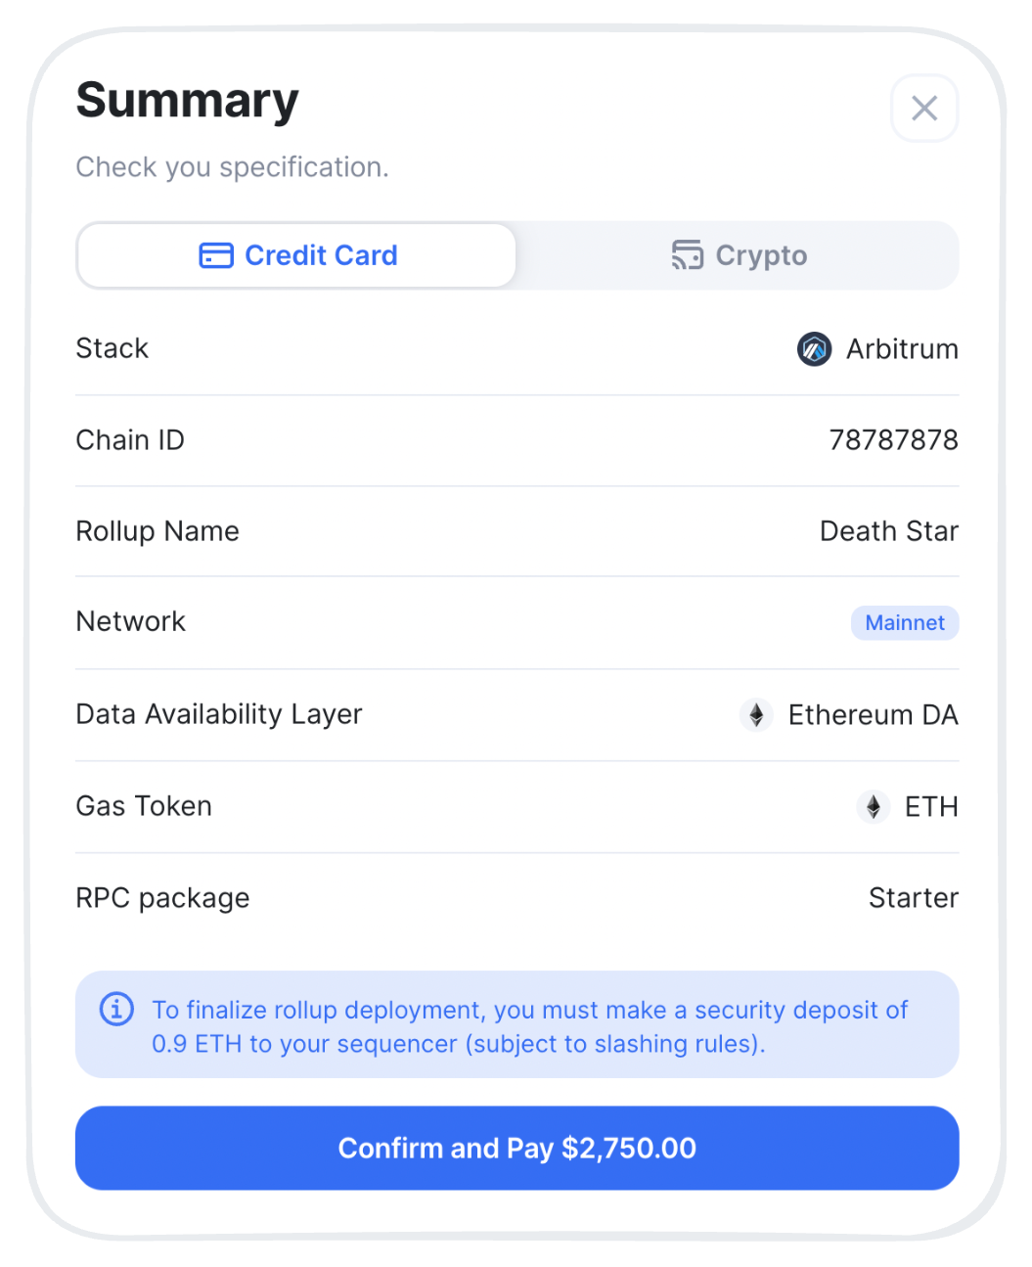The height and width of the screenshot is (1267, 1032).
Task: Click the Death Star rollup name
Action: (888, 531)
